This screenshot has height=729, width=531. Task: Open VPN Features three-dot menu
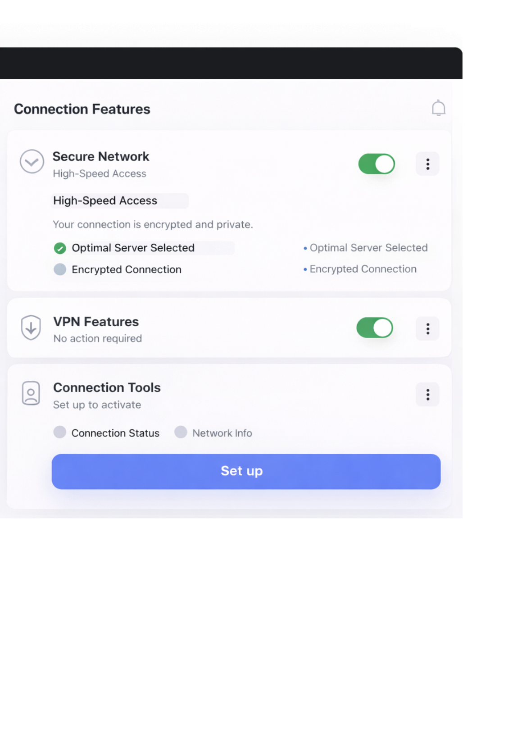point(427,329)
